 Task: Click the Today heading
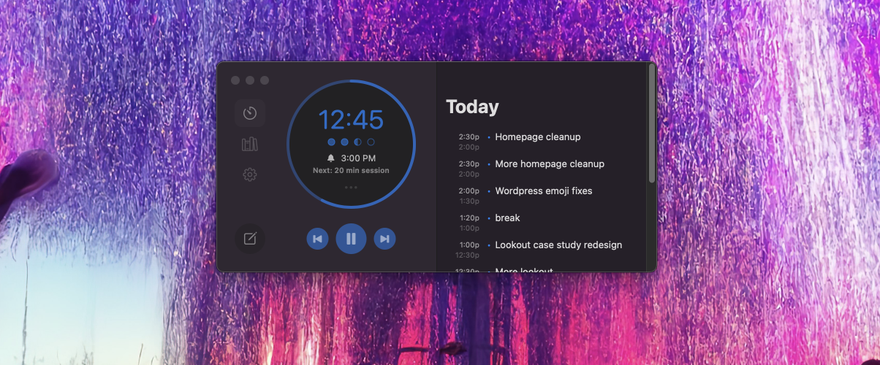[472, 107]
